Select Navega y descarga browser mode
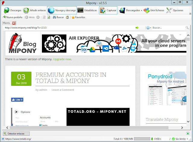This screenshot has height=142, width=193. point(62,11)
